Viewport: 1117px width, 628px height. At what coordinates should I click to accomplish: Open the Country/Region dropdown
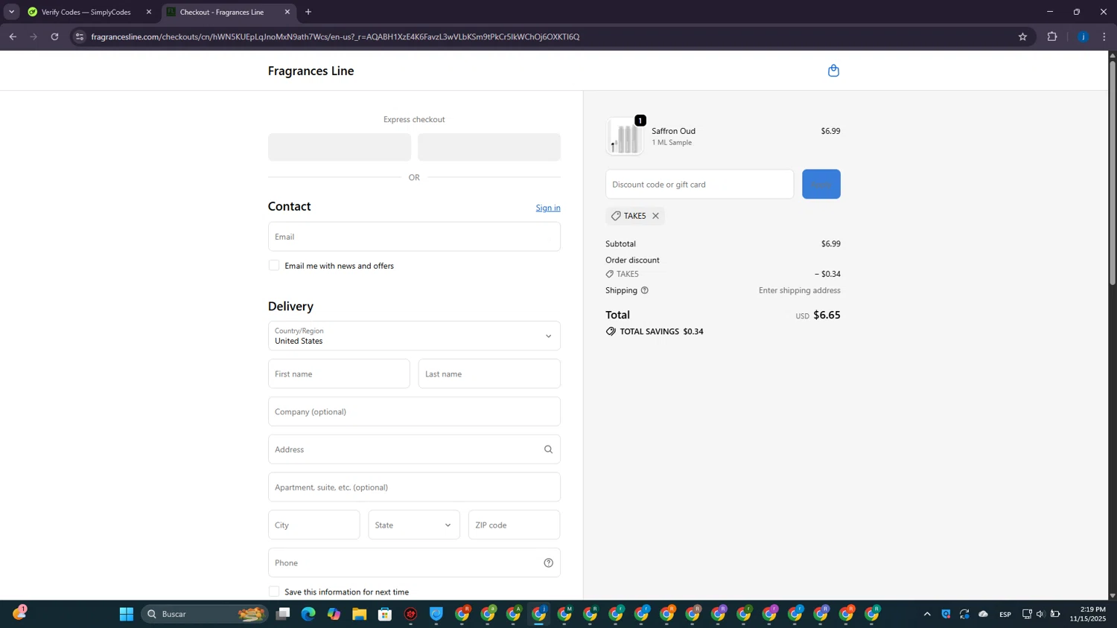point(414,336)
